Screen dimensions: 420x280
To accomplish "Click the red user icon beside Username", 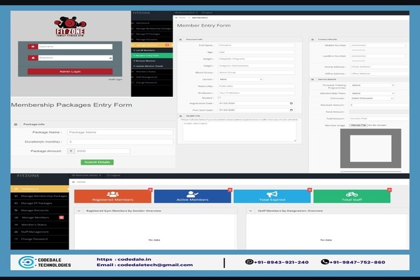I will click(x=33, y=46).
